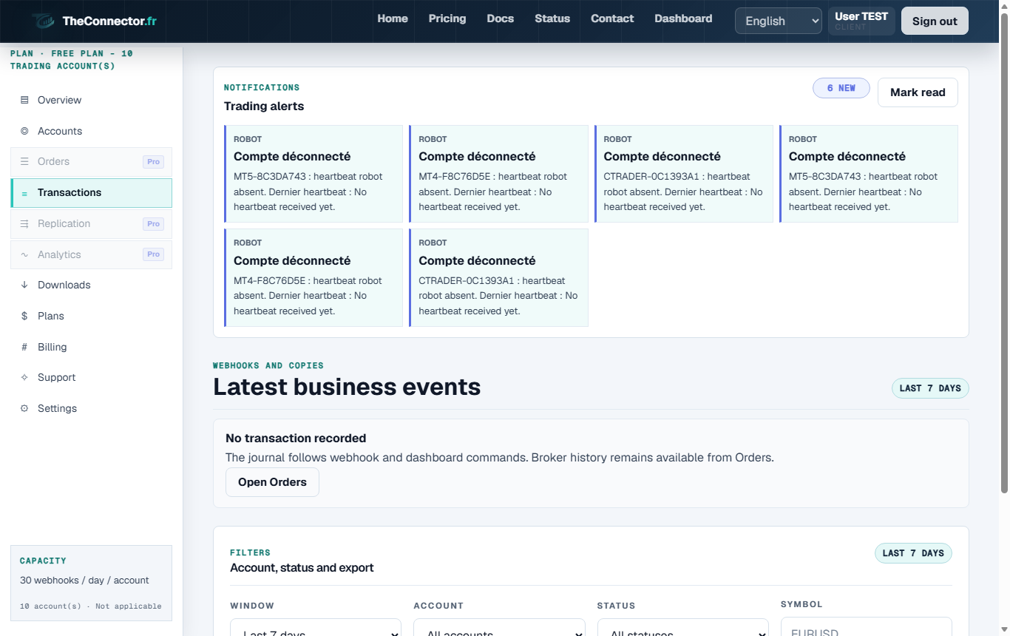The image size is (1010, 636).
Task: Open the Overview section
Action: click(x=92, y=100)
